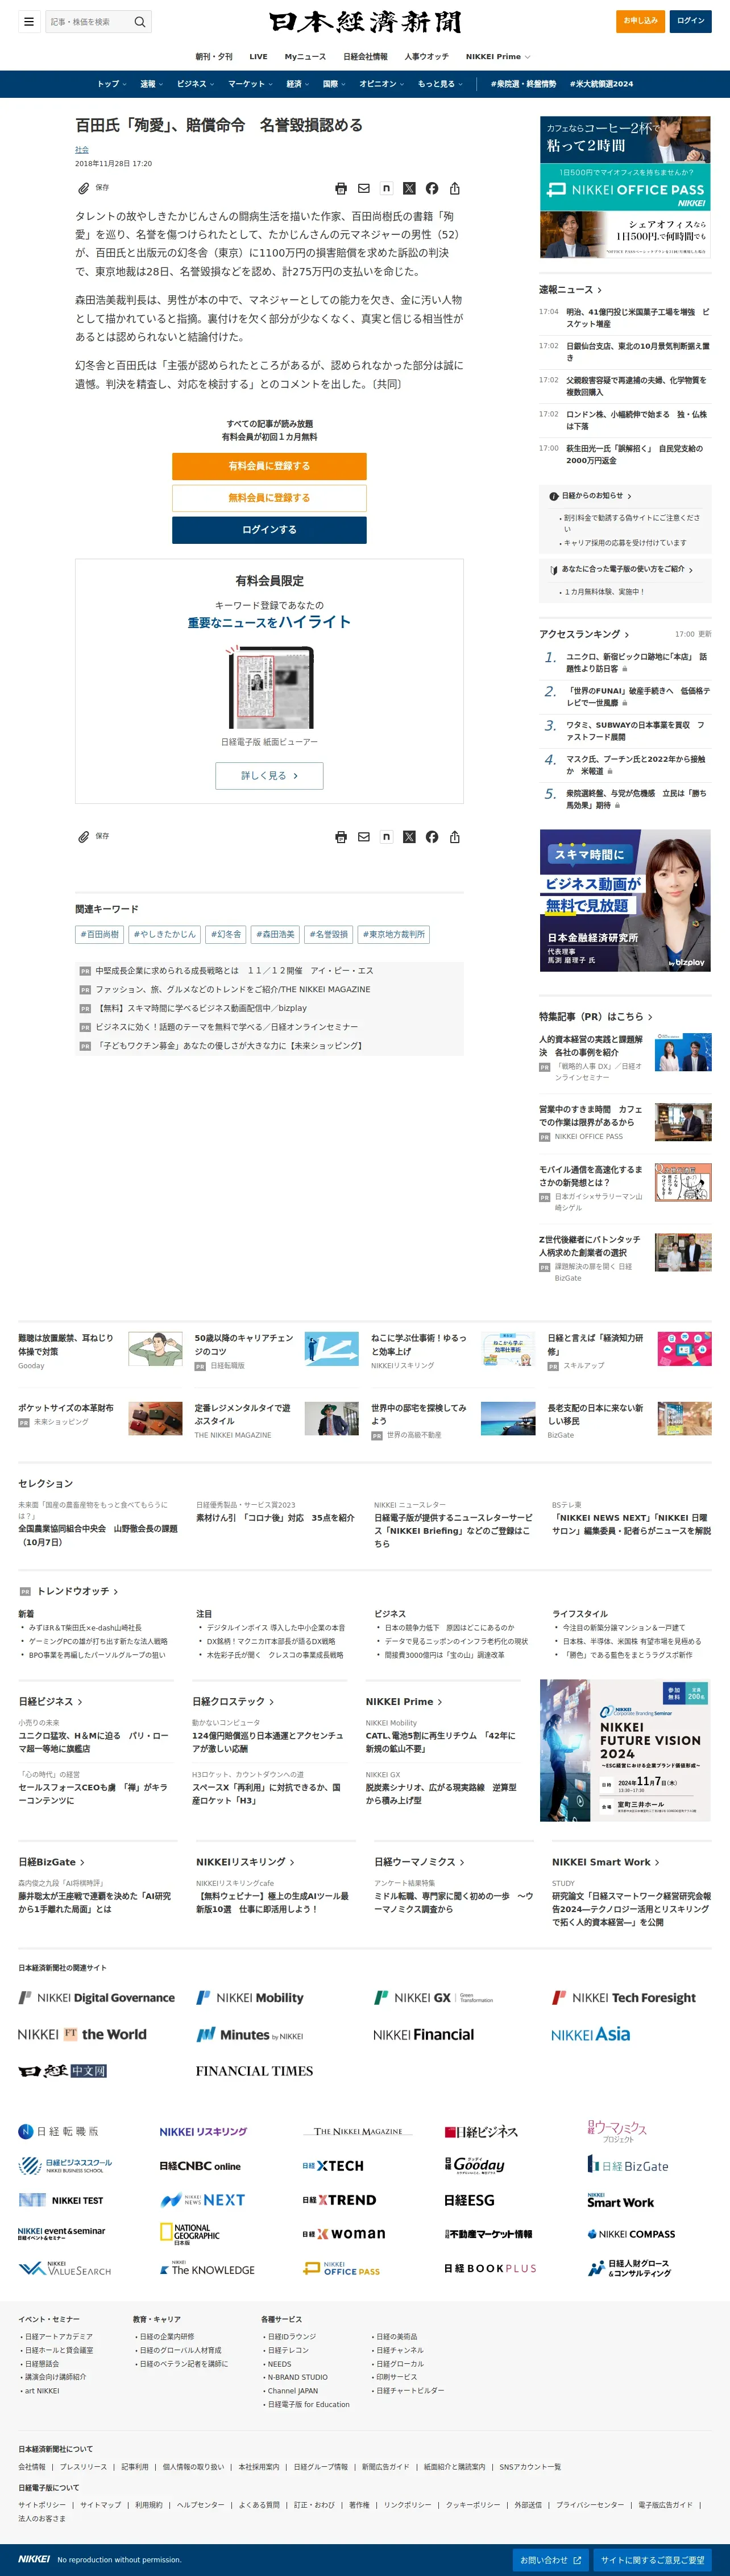Click the top Facebook share icon

432,188
